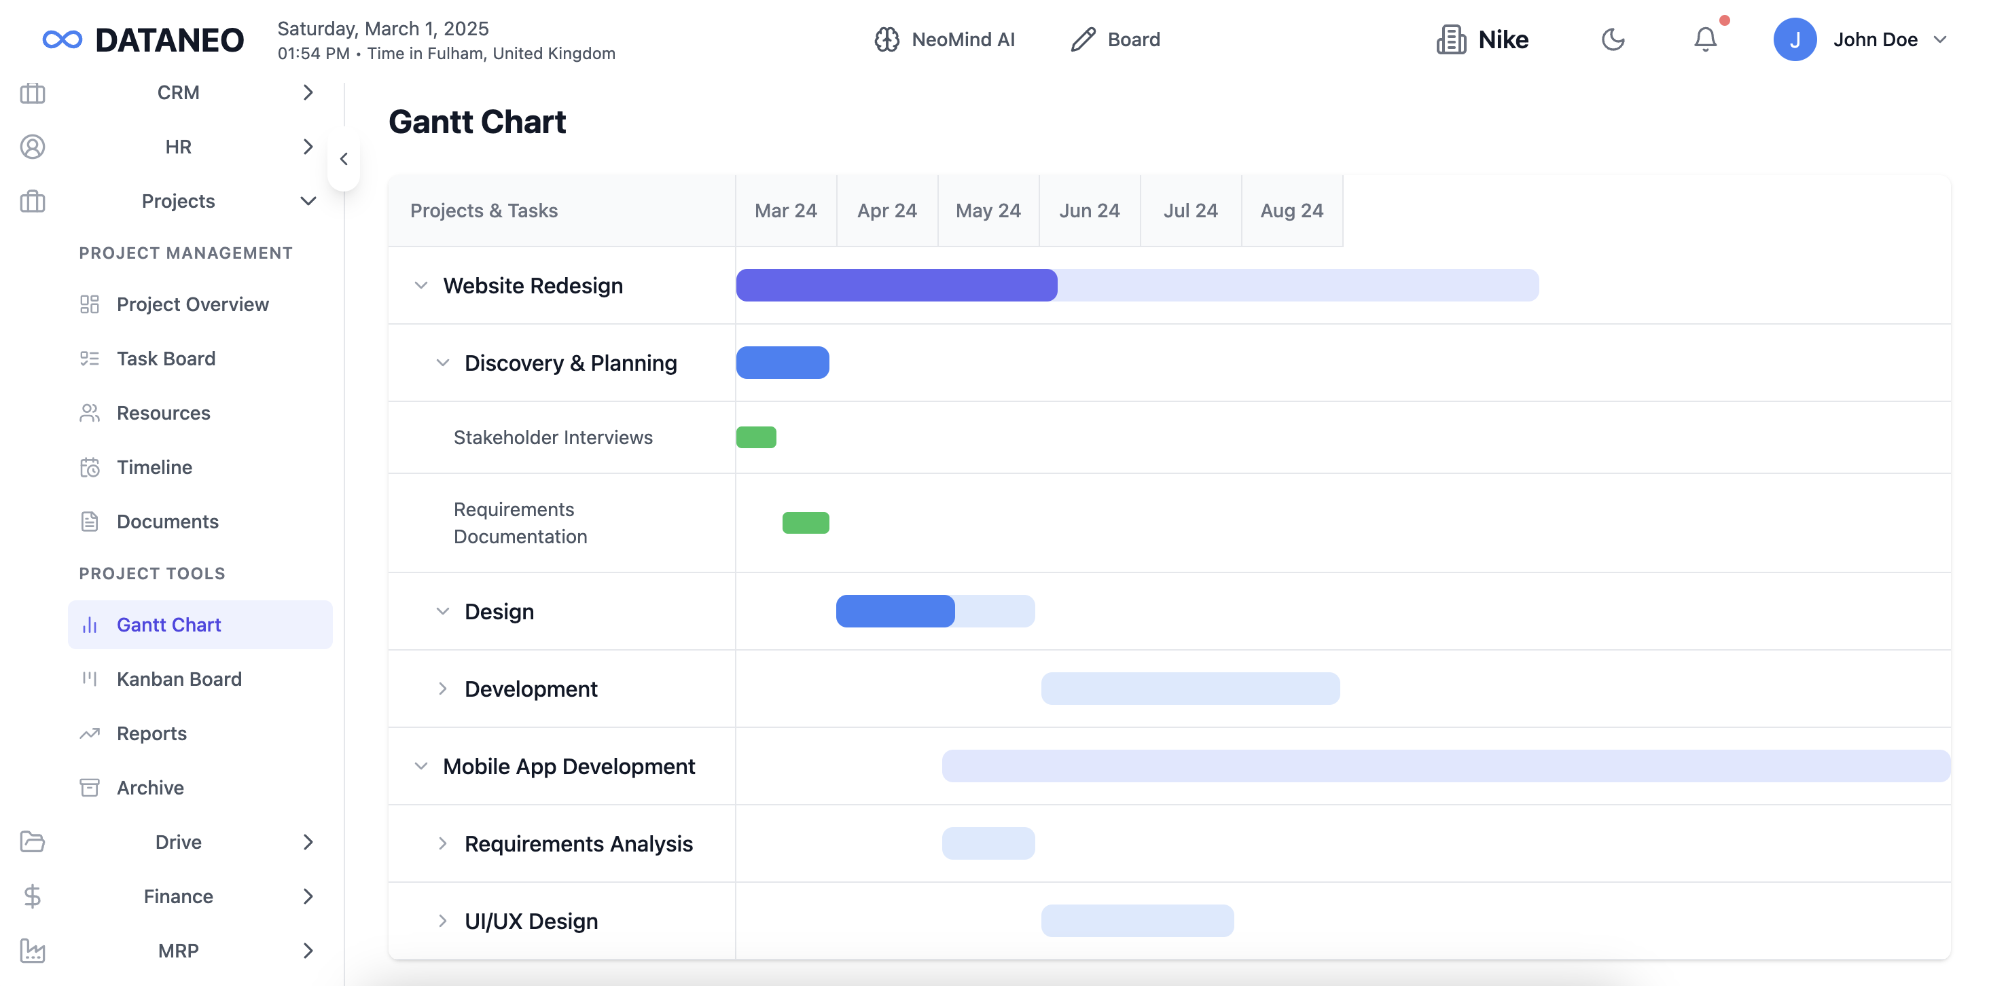Open the Project Overview link
1989x986 pixels.
[192, 304]
